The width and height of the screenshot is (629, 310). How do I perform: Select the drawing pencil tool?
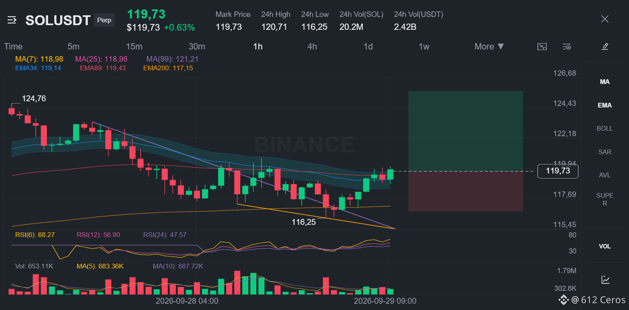tap(605, 47)
